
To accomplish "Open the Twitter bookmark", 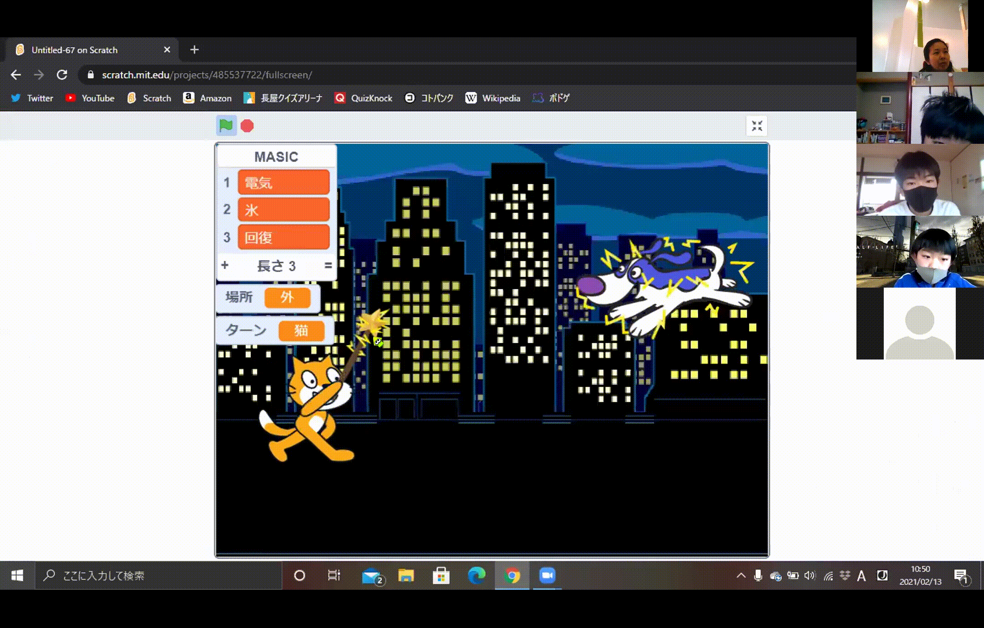I will (x=32, y=98).
